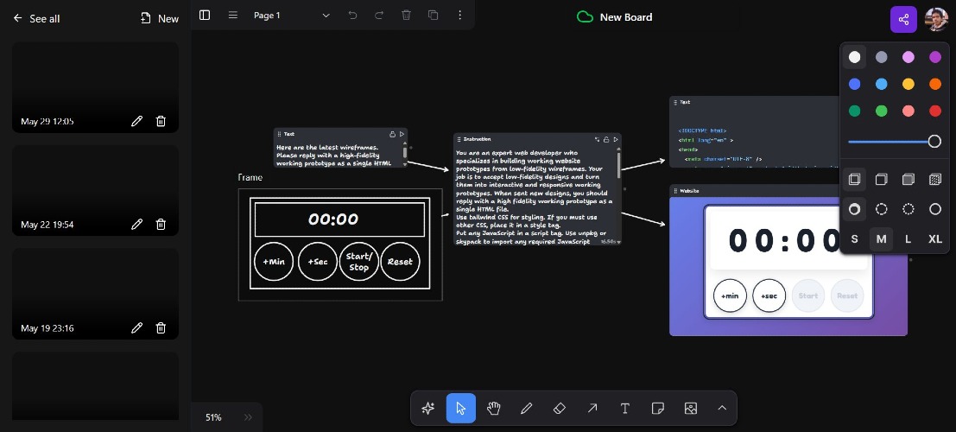Pick the red color swatch
Screen dimensions: 956x432
click(934, 111)
